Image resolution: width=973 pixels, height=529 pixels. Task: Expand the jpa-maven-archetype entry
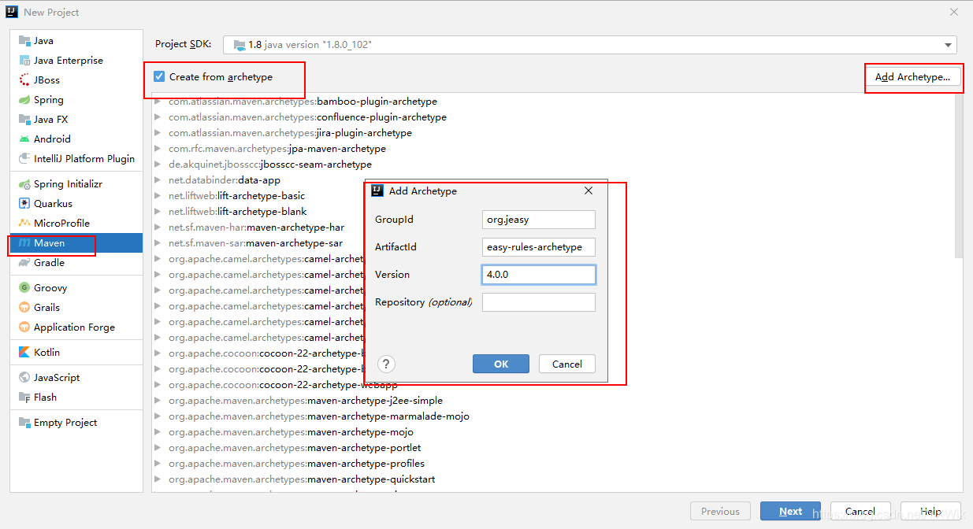[x=158, y=149]
